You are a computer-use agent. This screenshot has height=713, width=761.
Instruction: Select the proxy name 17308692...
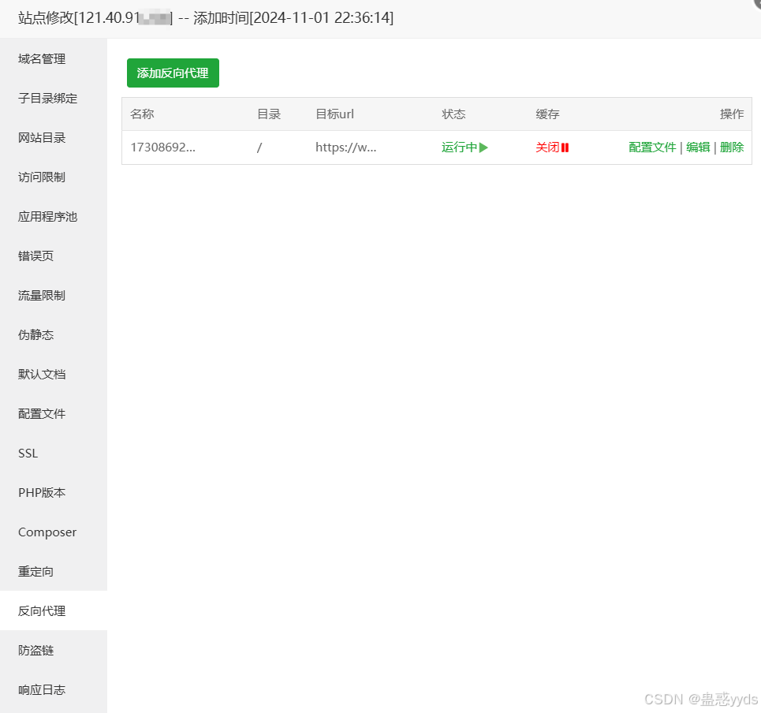(162, 147)
